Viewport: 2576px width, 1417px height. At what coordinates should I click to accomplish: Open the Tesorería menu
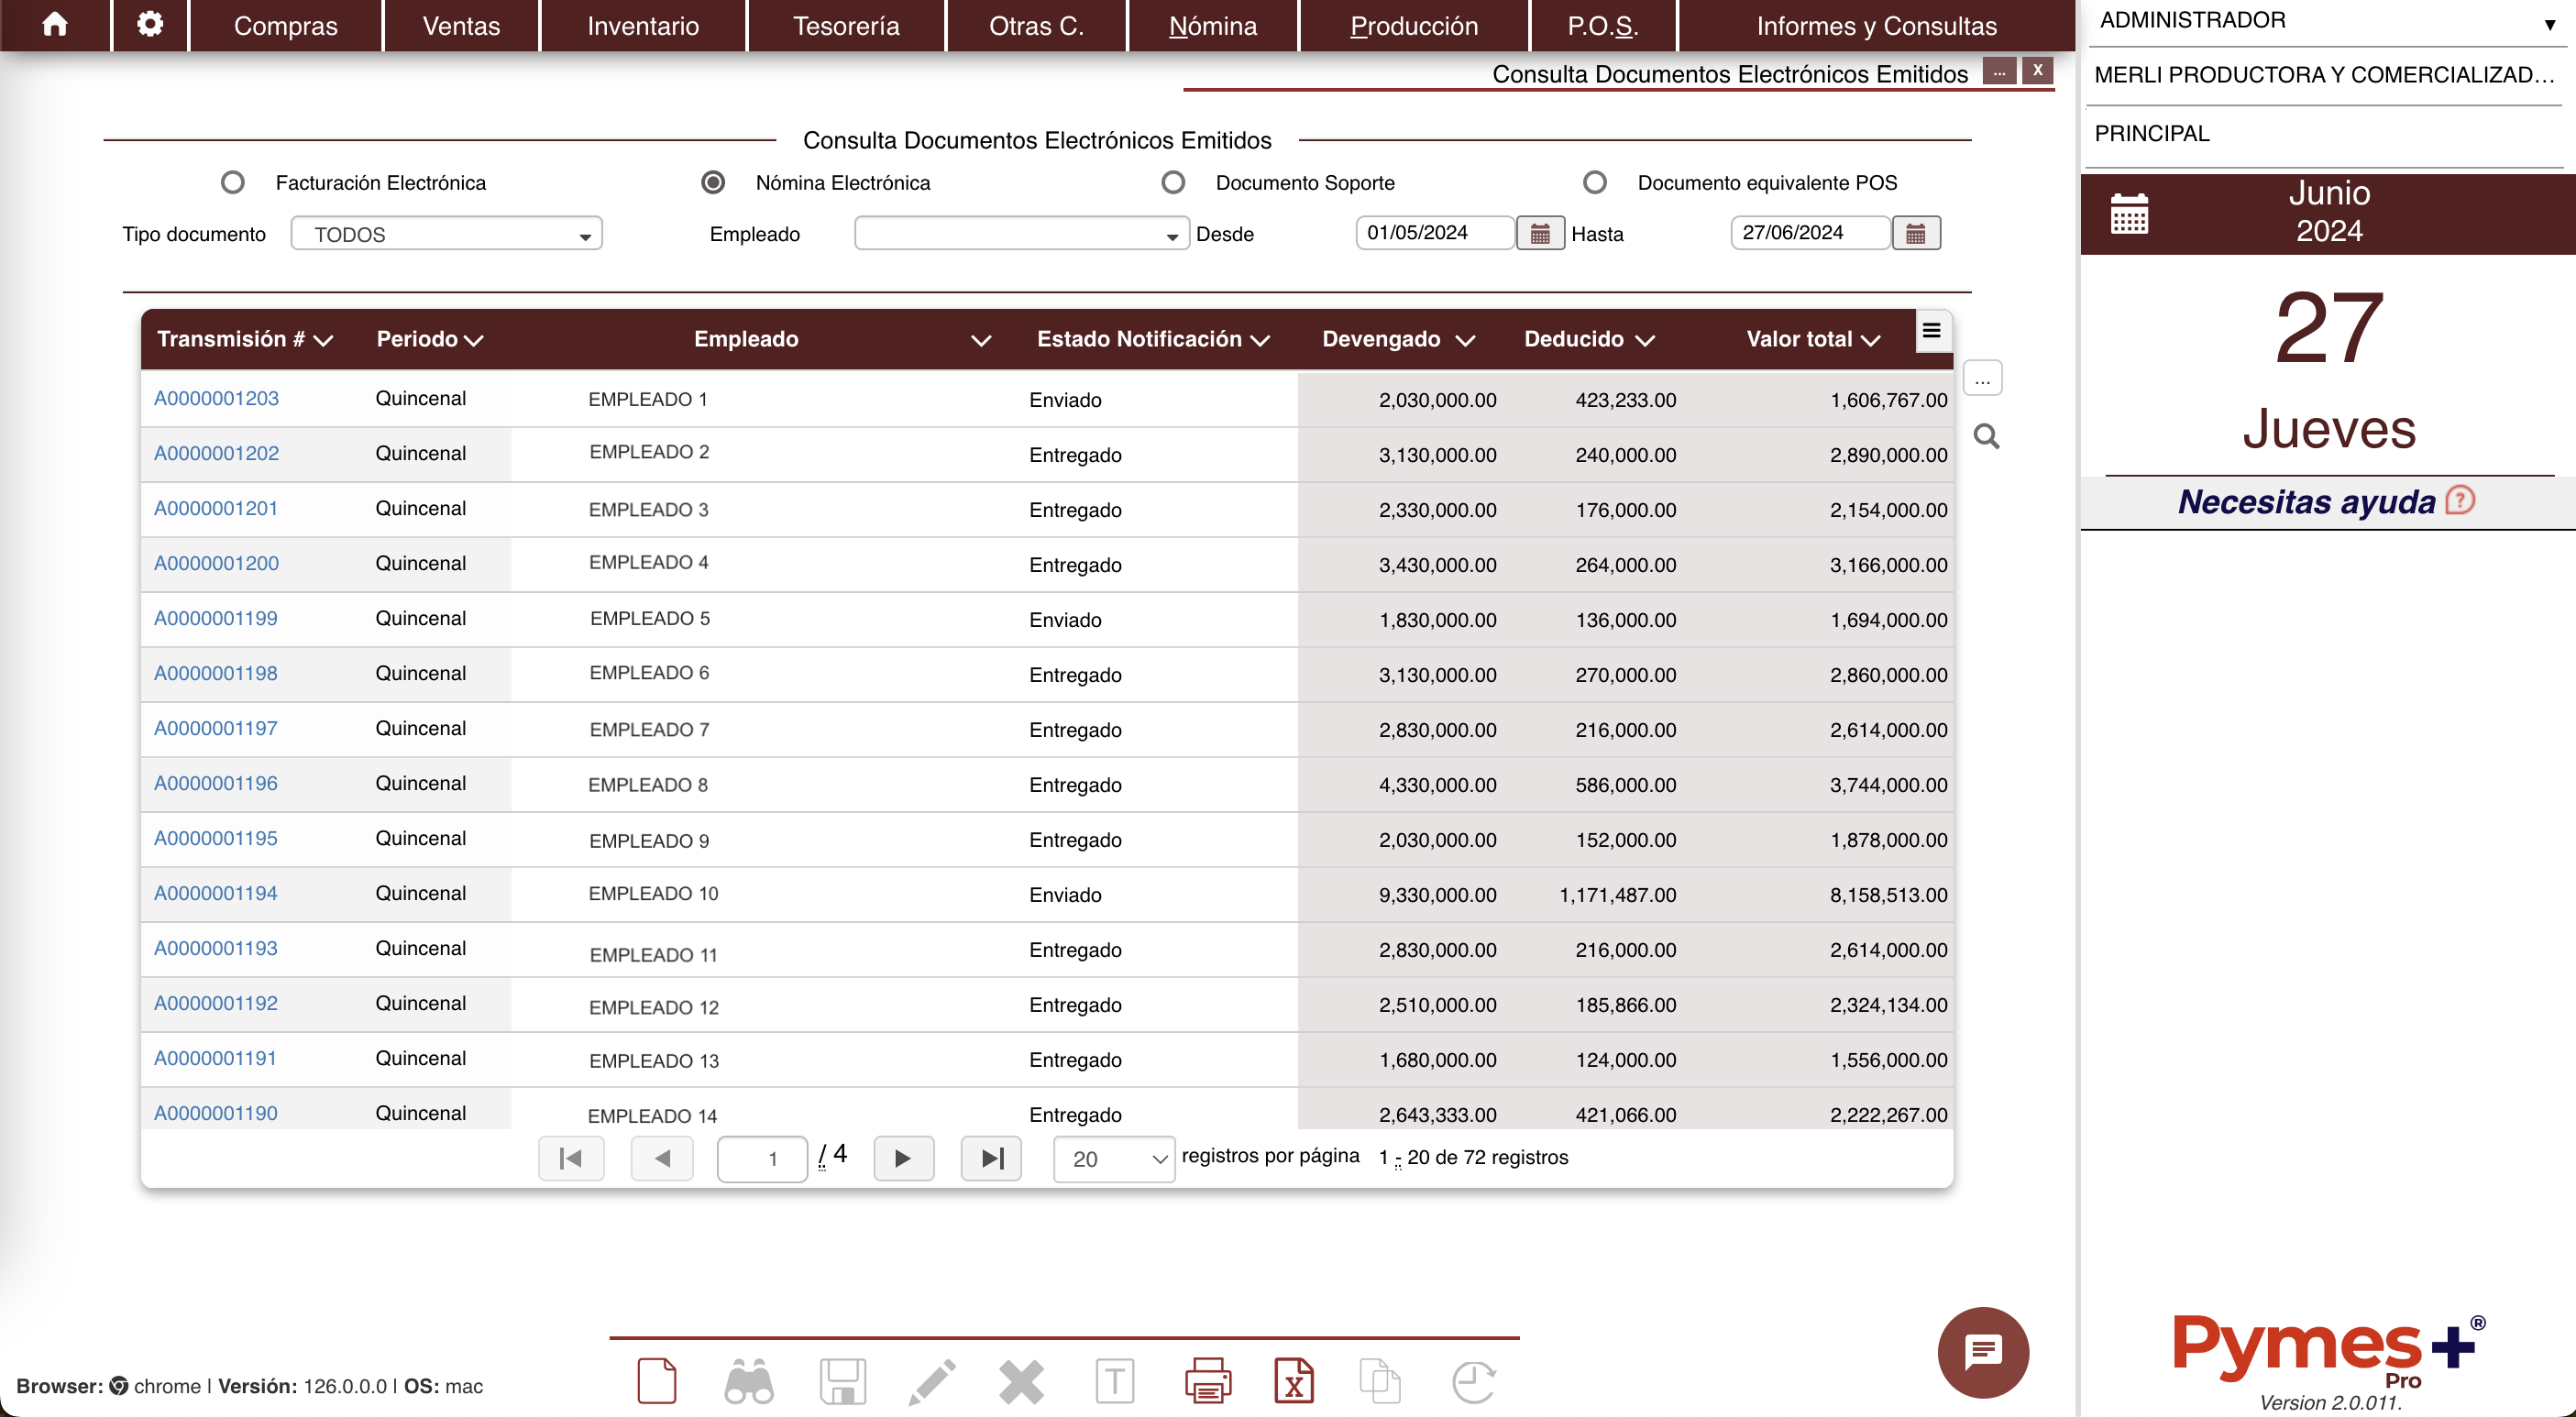coord(846,25)
